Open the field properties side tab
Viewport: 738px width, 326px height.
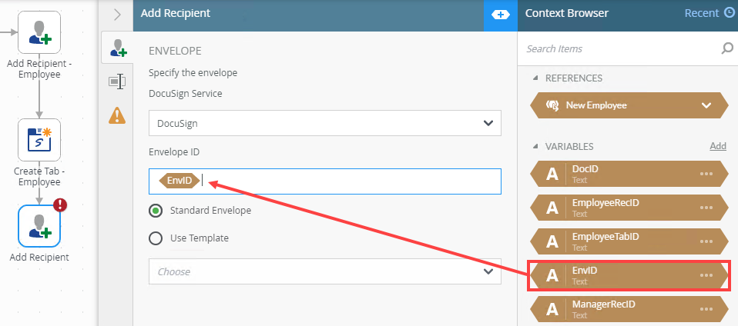117,81
